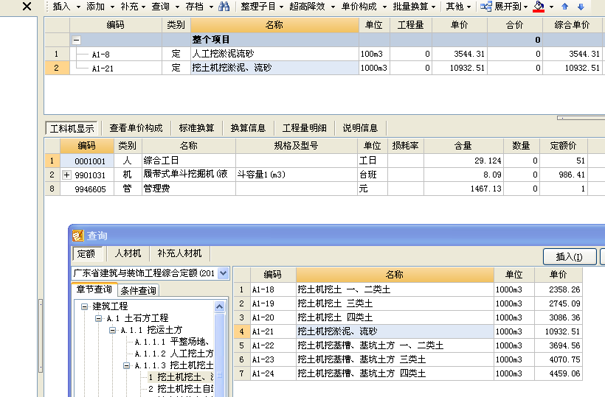
Task: Switch to 查看单价构成 tab
Action: [136, 128]
